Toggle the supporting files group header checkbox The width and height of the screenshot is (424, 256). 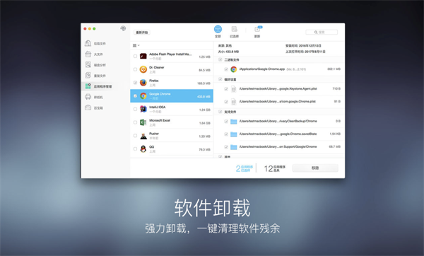(x=220, y=112)
